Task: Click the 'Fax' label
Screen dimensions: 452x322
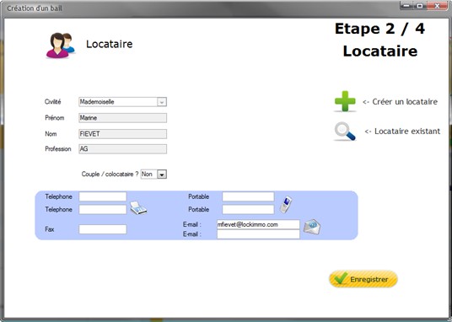Action: [x=50, y=229]
